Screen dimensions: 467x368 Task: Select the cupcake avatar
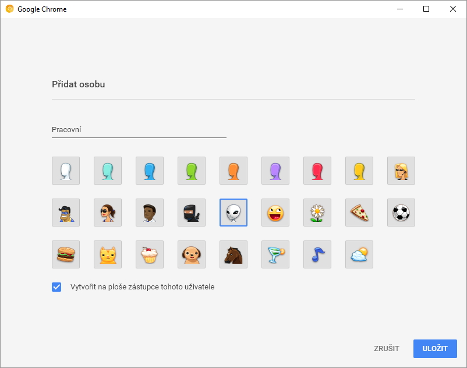tap(150, 254)
